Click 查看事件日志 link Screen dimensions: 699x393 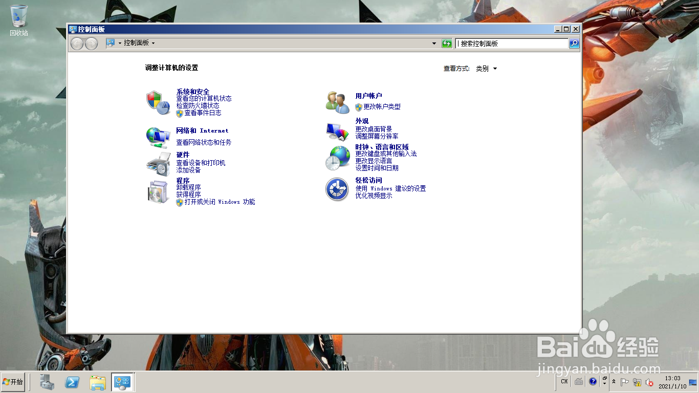click(203, 113)
